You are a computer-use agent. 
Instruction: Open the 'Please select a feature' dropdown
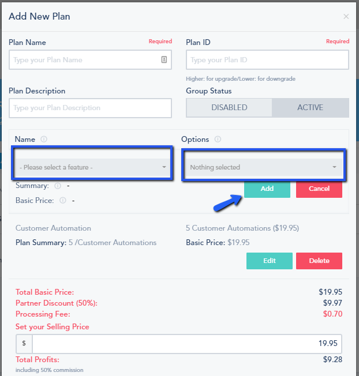pyautogui.click(x=92, y=167)
